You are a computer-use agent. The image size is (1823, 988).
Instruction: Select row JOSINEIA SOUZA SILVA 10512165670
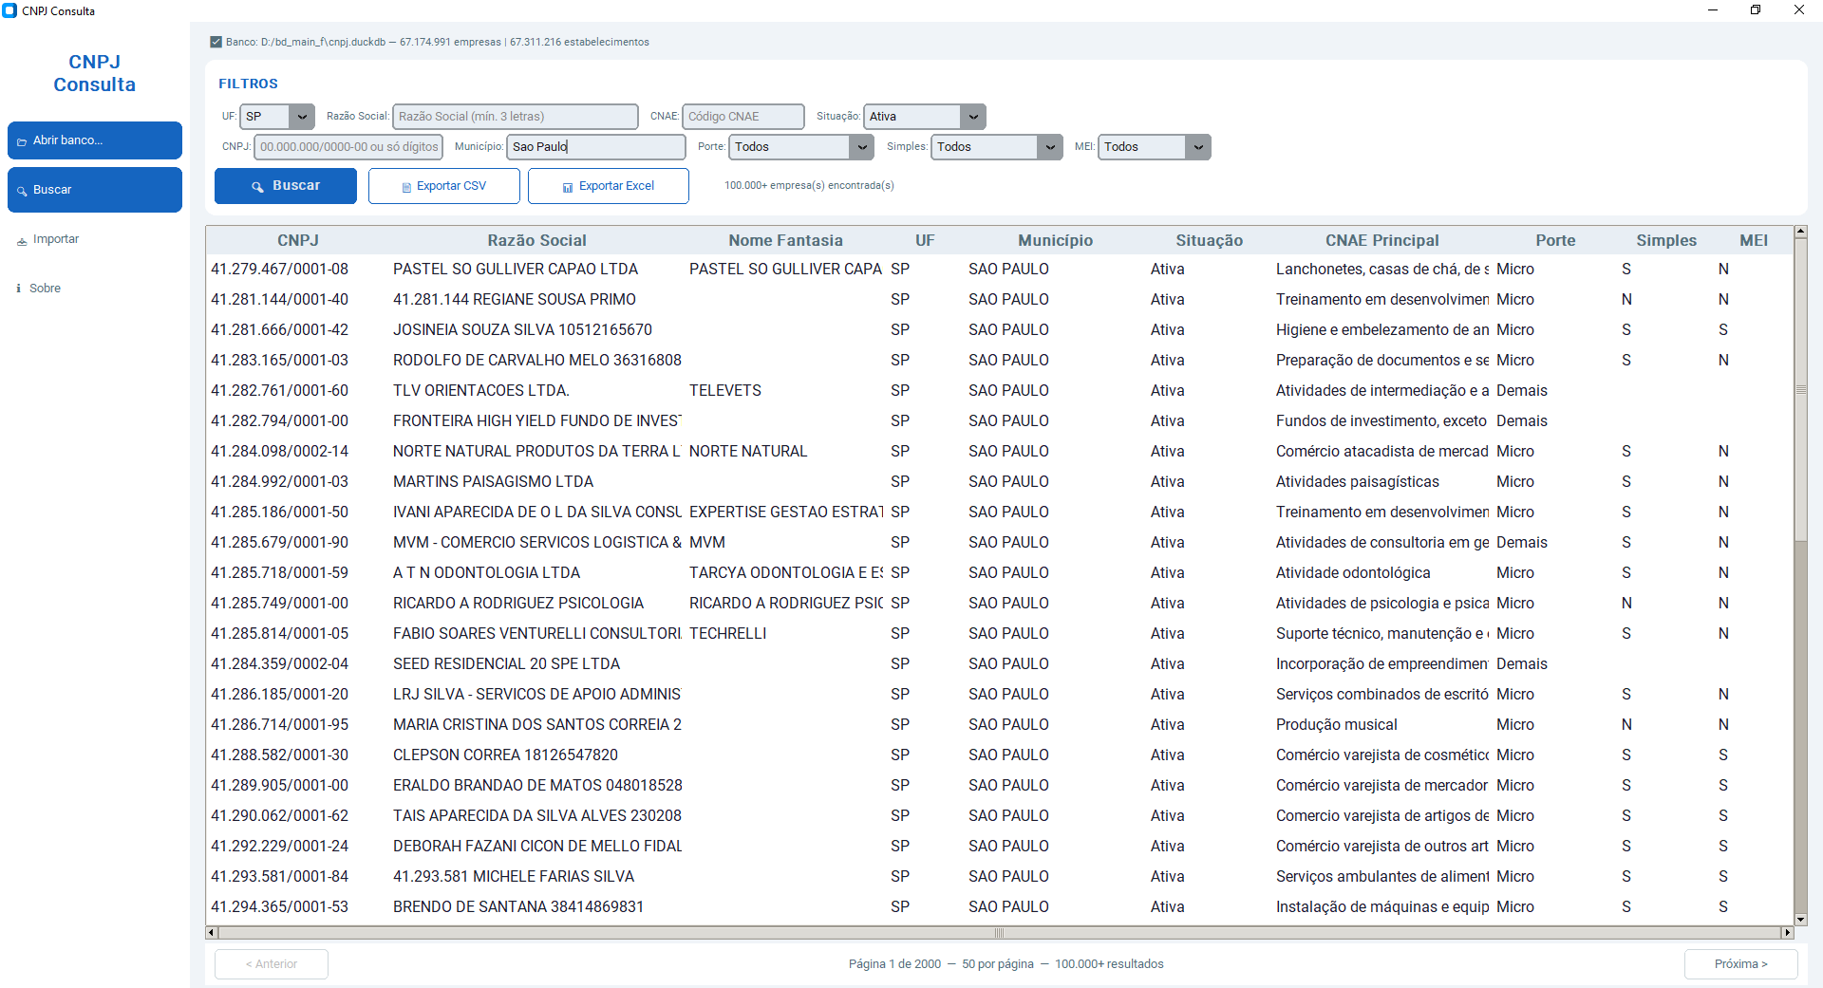[x=1000, y=330]
